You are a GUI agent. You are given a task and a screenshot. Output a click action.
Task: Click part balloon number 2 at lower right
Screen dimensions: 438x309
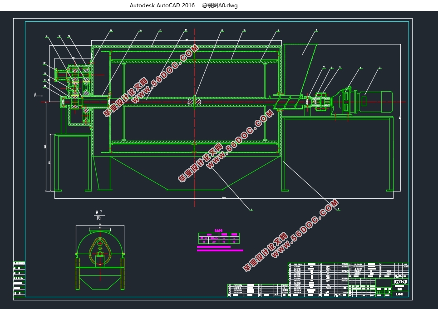coord(339,209)
